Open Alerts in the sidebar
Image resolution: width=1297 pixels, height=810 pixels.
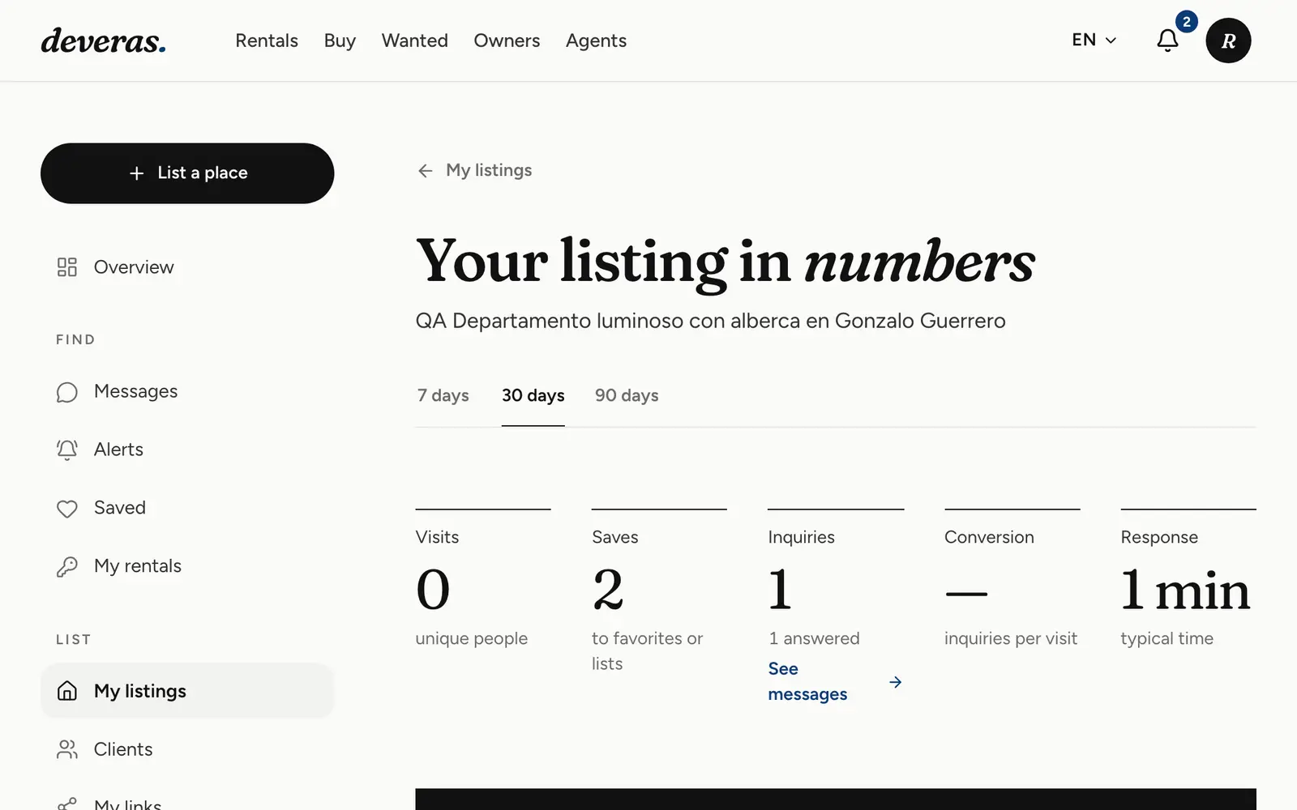187,450
